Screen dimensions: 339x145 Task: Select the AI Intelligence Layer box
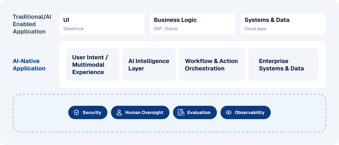pos(149,65)
